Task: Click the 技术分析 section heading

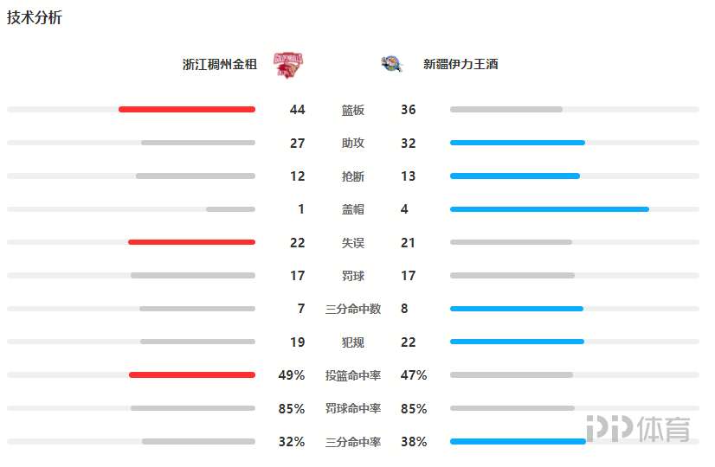Action: pyautogui.click(x=35, y=17)
